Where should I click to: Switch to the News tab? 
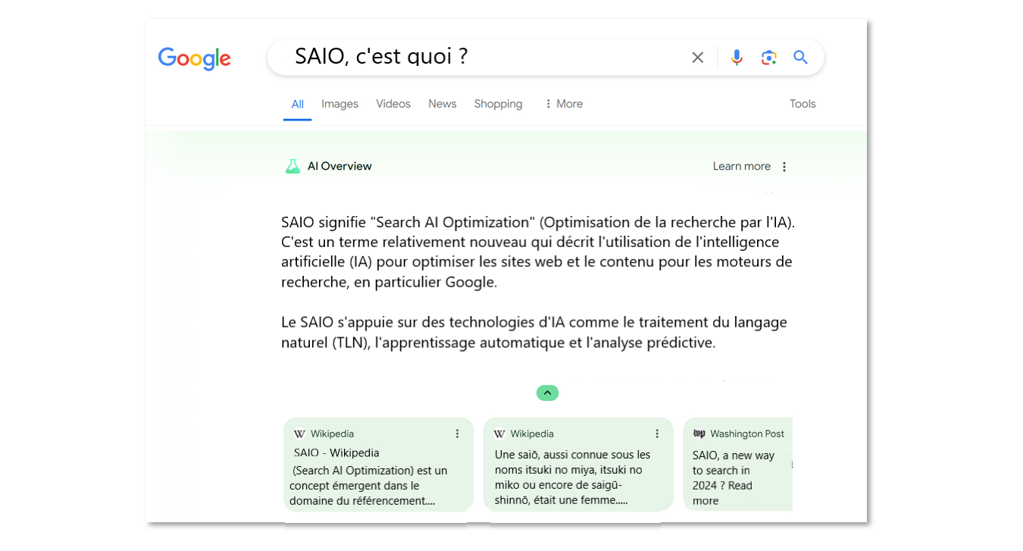[x=442, y=104]
